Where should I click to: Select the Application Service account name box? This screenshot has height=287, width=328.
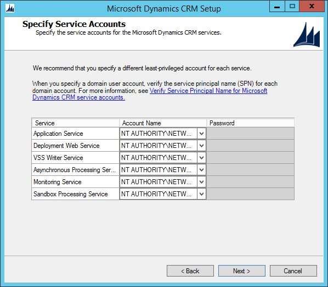click(159, 134)
